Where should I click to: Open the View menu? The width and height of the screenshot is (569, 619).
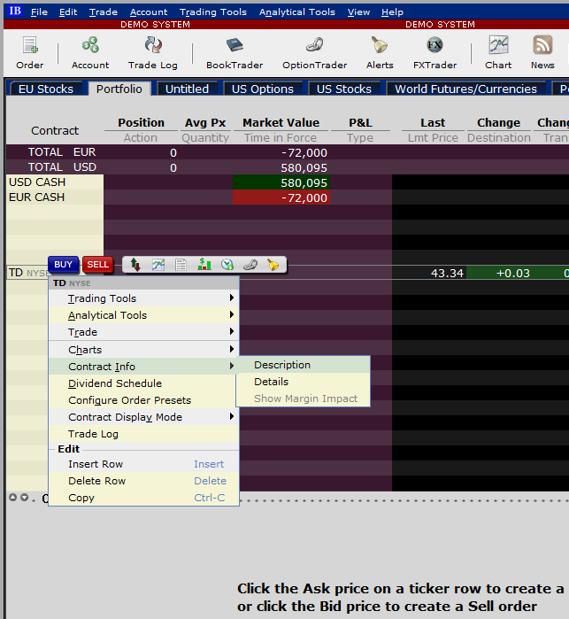[358, 12]
